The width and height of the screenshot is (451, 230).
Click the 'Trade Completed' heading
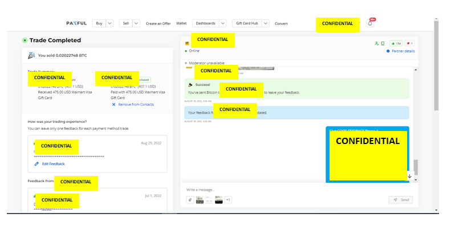click(x=55, y=40)
